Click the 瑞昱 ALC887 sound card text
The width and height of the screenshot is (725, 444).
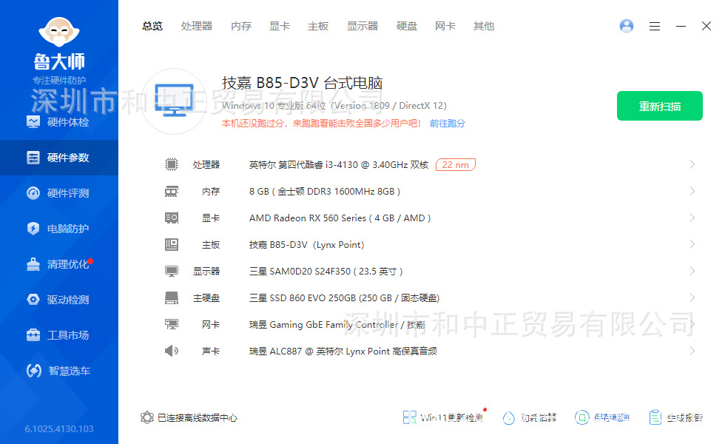pyautogui.click(x=343, y=351)
